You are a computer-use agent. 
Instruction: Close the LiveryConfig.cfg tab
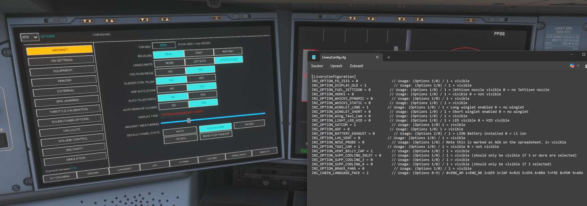pos(377,57)
